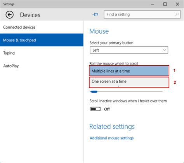Click the scroll lines slider handle
Viewport: 184px width, 163px height.
coord(94,92)
